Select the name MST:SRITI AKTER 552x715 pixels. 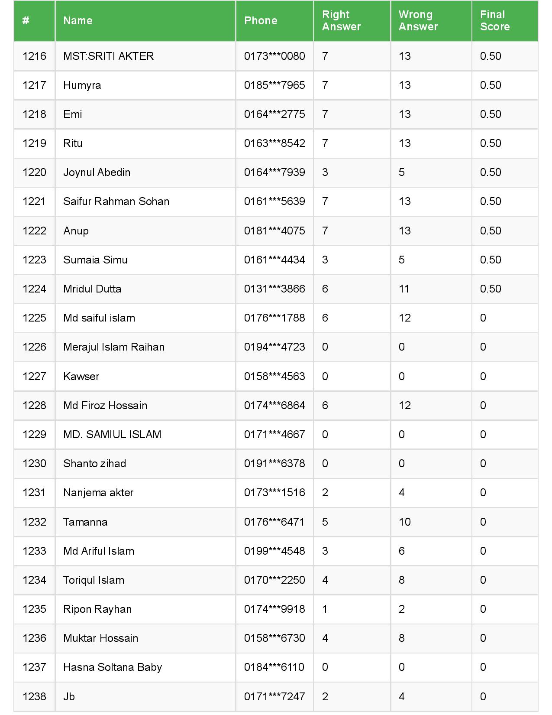[108, 56]
